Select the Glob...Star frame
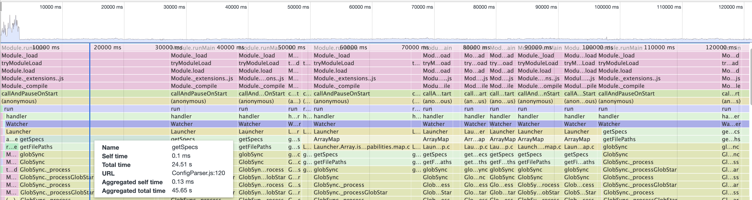The height and width of the screenshot is (200, 752). pyautogui.click(x=437, y=192)
